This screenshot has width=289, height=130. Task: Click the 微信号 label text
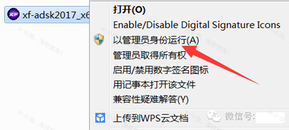(239, 116)
